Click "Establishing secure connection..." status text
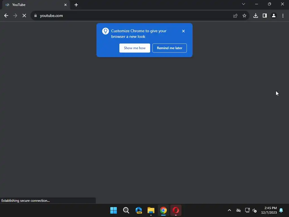The height and width of the screenshot is (217, 289). point(26,201)
